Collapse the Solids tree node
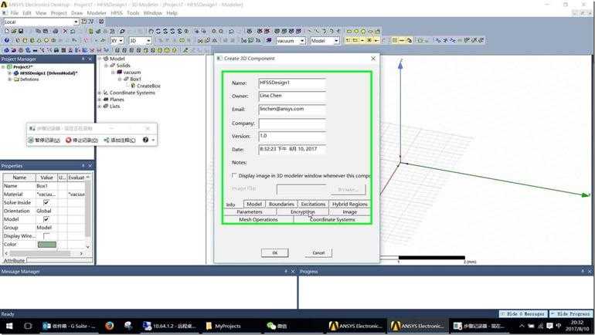The image size is (595, 335). (107, 66)
